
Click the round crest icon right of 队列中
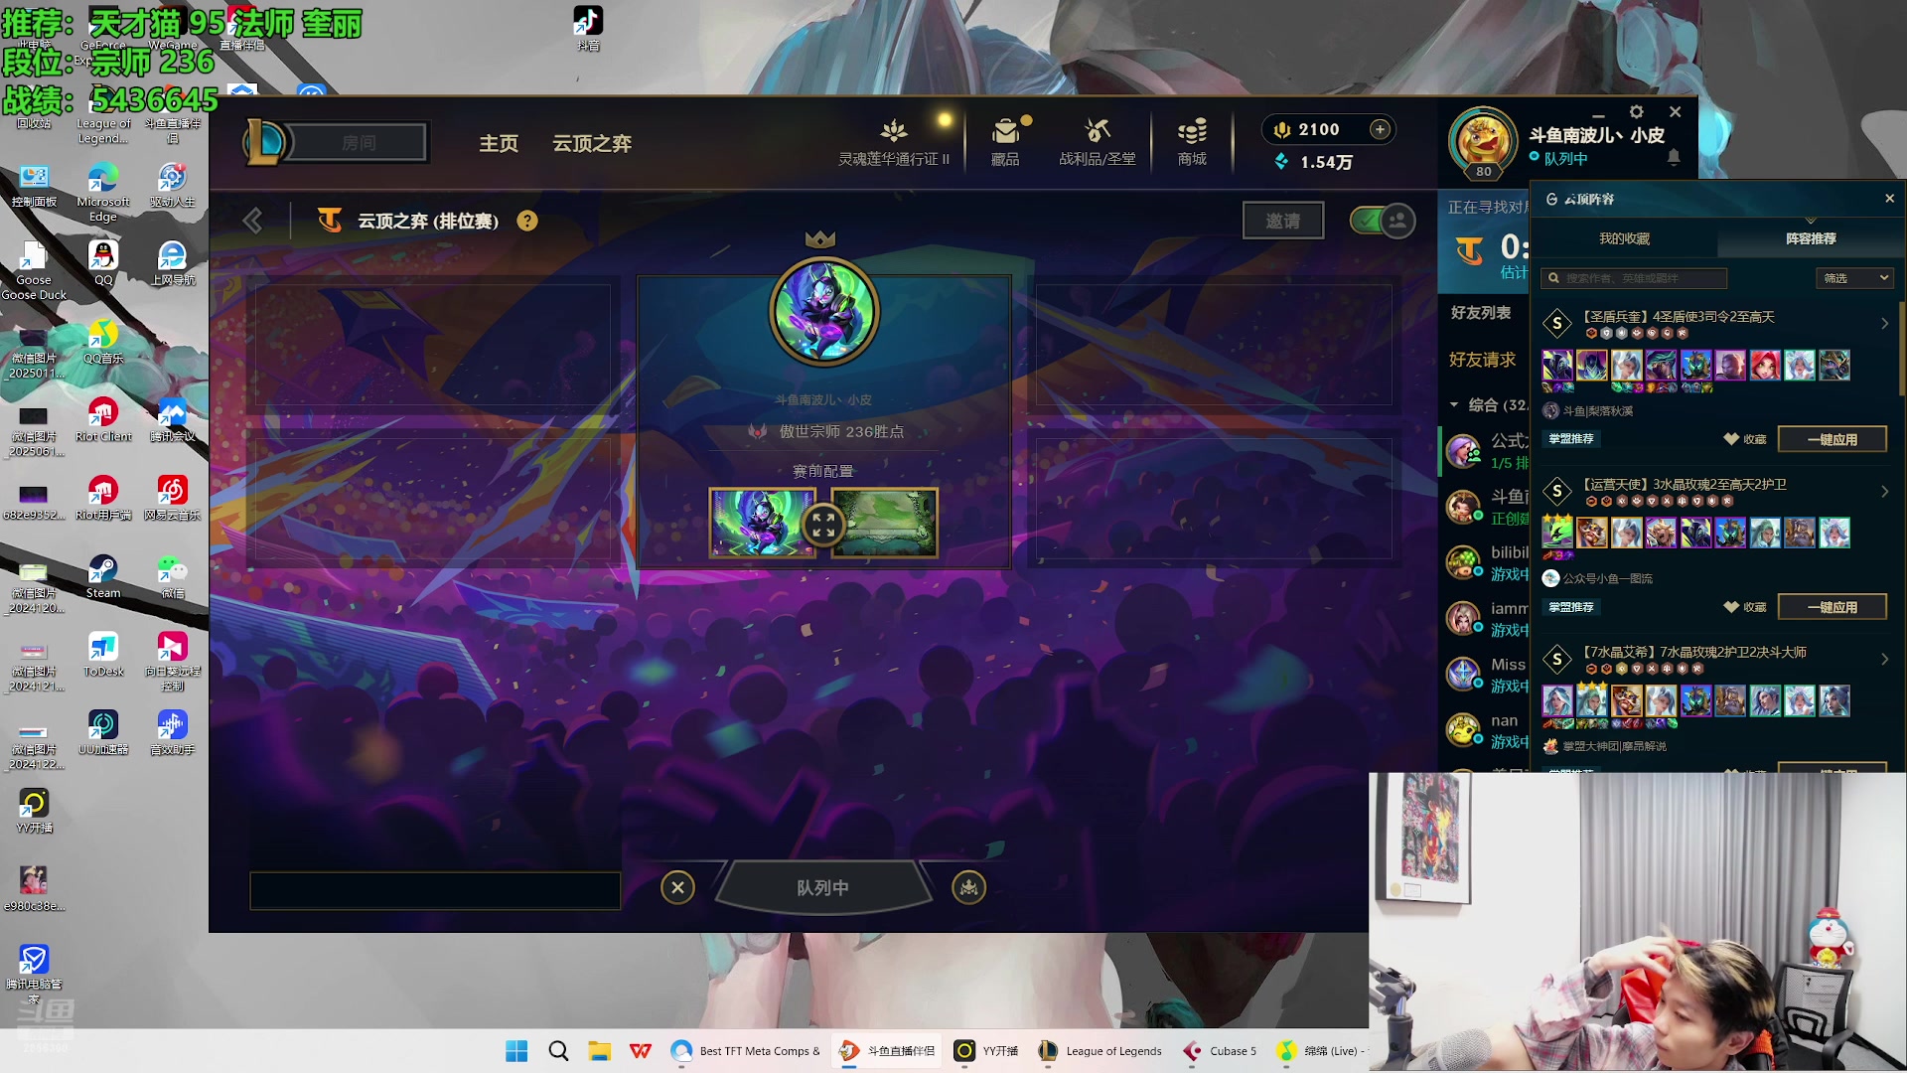(x=968, y=887)
